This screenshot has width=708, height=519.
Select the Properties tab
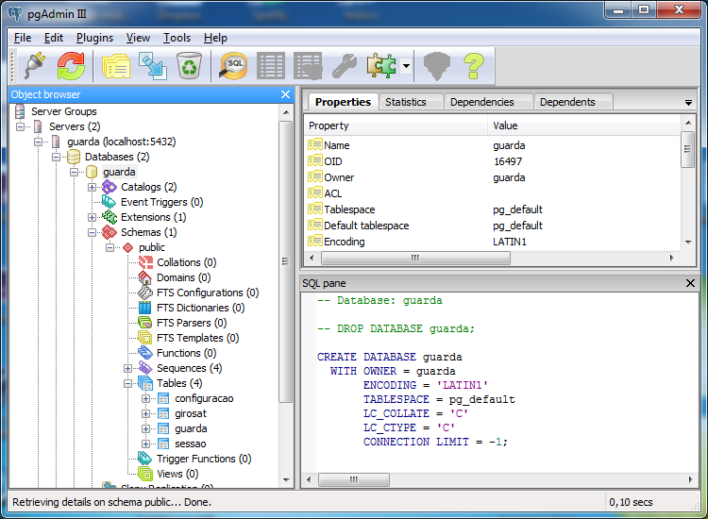tap(343, 102)
